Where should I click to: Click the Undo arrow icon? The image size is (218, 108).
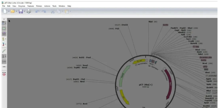38,11
